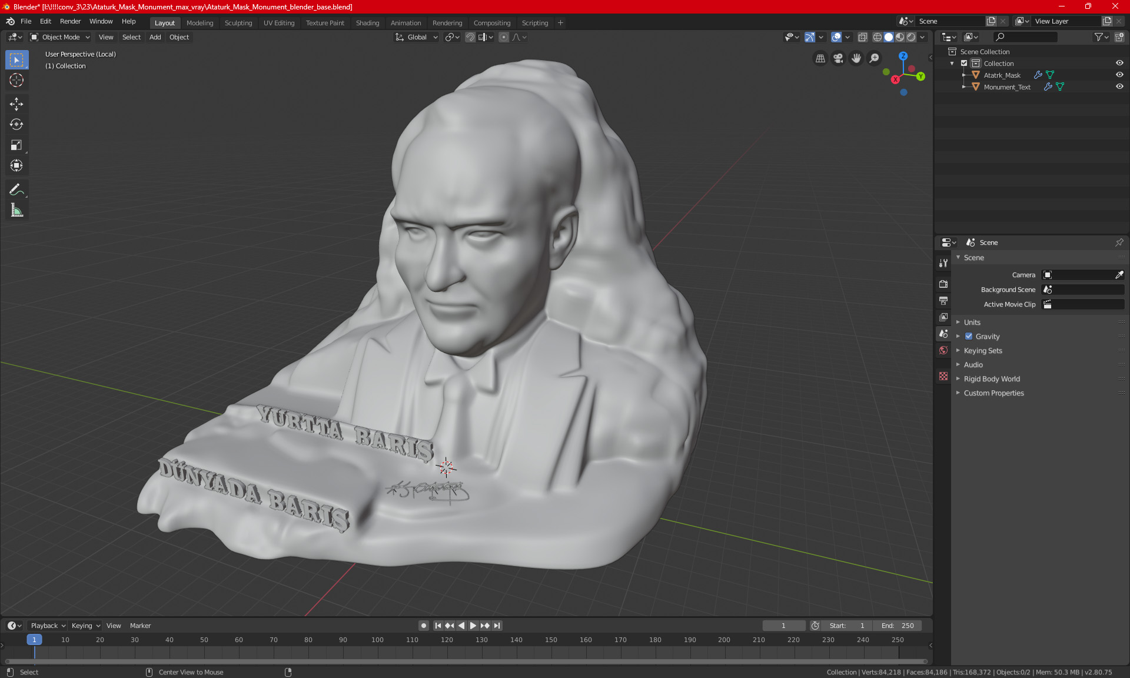This screenshot has width=1130, height=678.
Task: Click the pan view hand icon
Action: tap(856, 58)
